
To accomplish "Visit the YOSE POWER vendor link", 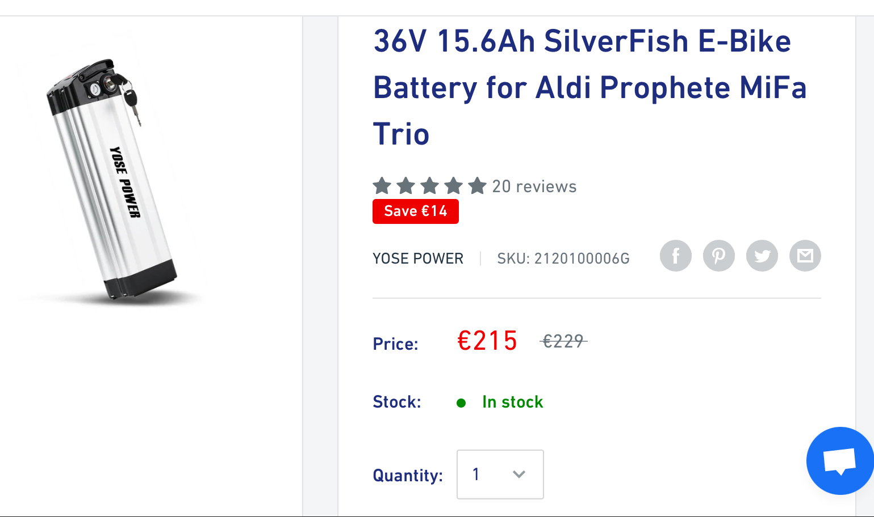I will [x=417, y=258].
